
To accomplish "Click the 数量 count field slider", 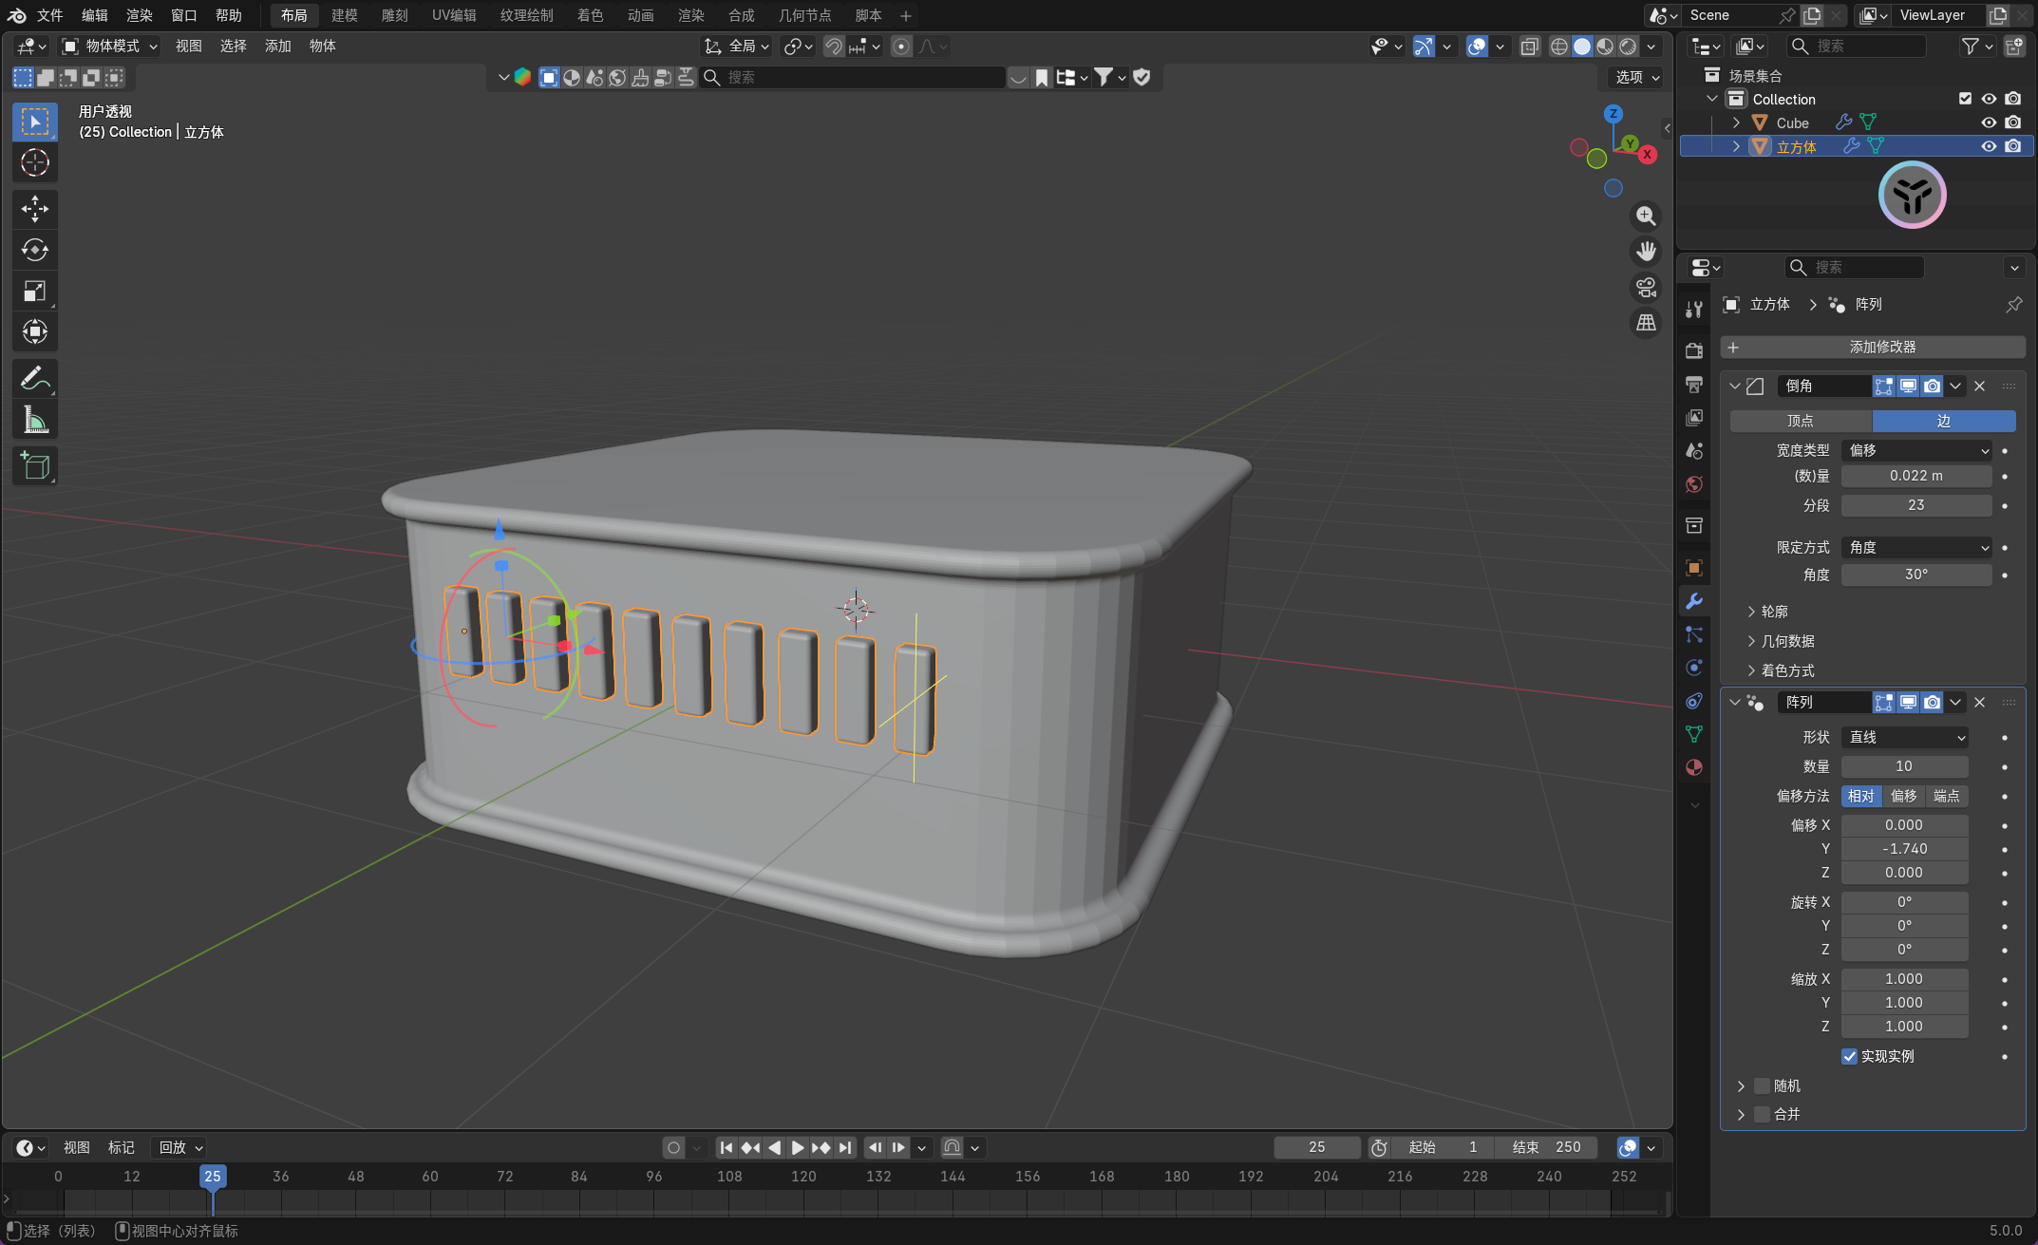I will (x=1904, y=766).
